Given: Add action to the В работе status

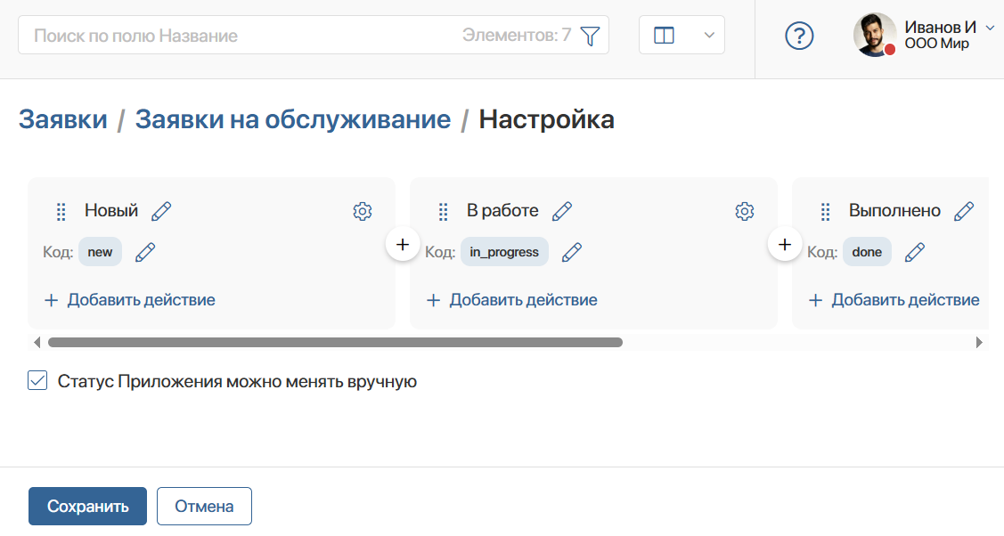Looking at the screenshot, I should (511, 300).
